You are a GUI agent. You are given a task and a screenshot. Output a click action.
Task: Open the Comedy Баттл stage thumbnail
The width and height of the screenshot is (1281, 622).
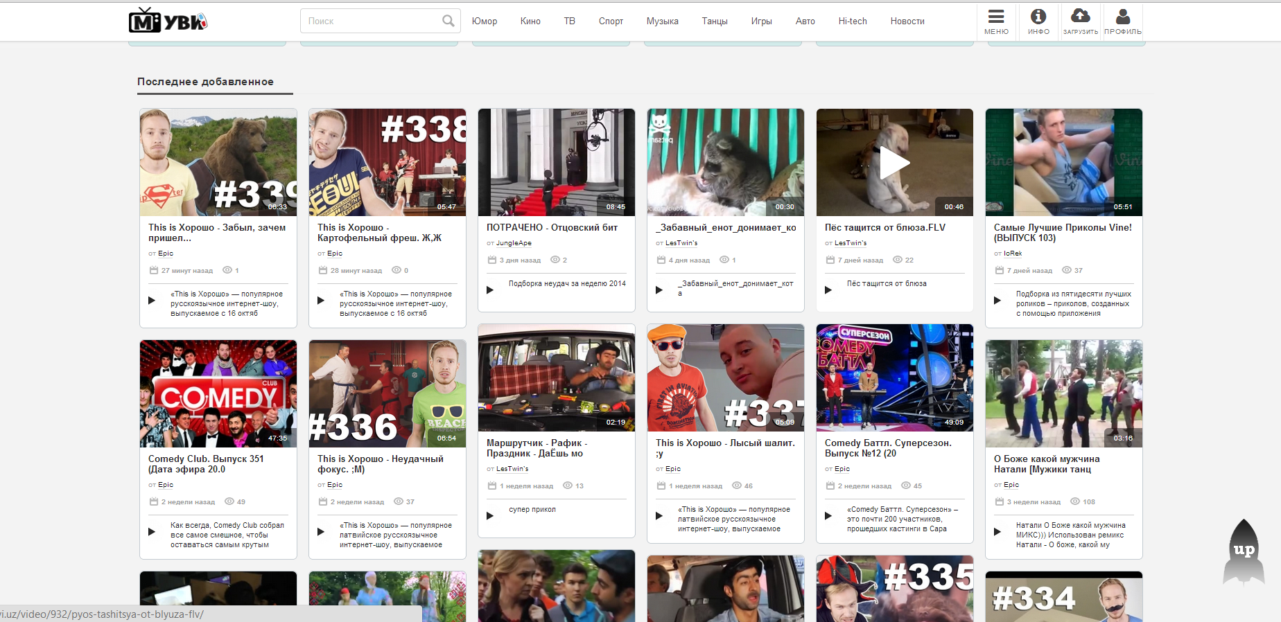895,377
